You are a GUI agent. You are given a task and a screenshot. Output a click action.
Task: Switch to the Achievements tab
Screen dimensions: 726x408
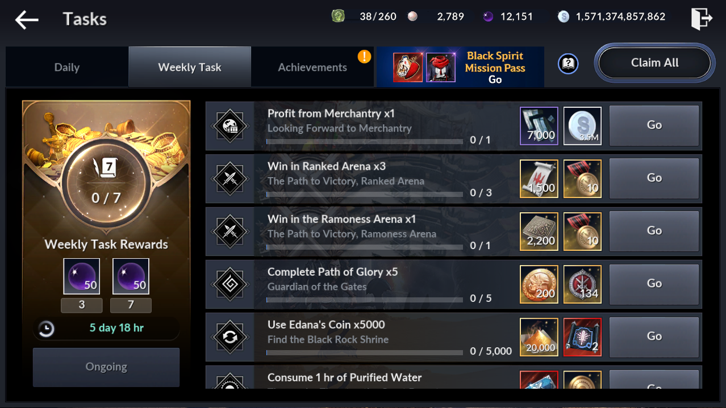point(312,67)
